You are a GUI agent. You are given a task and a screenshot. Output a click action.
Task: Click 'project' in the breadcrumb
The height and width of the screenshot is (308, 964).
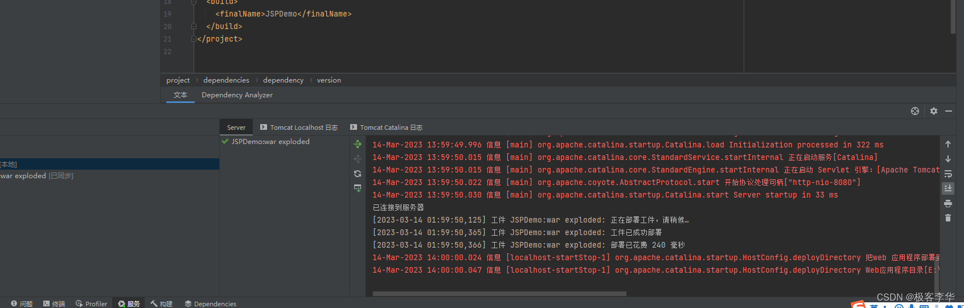178,80
